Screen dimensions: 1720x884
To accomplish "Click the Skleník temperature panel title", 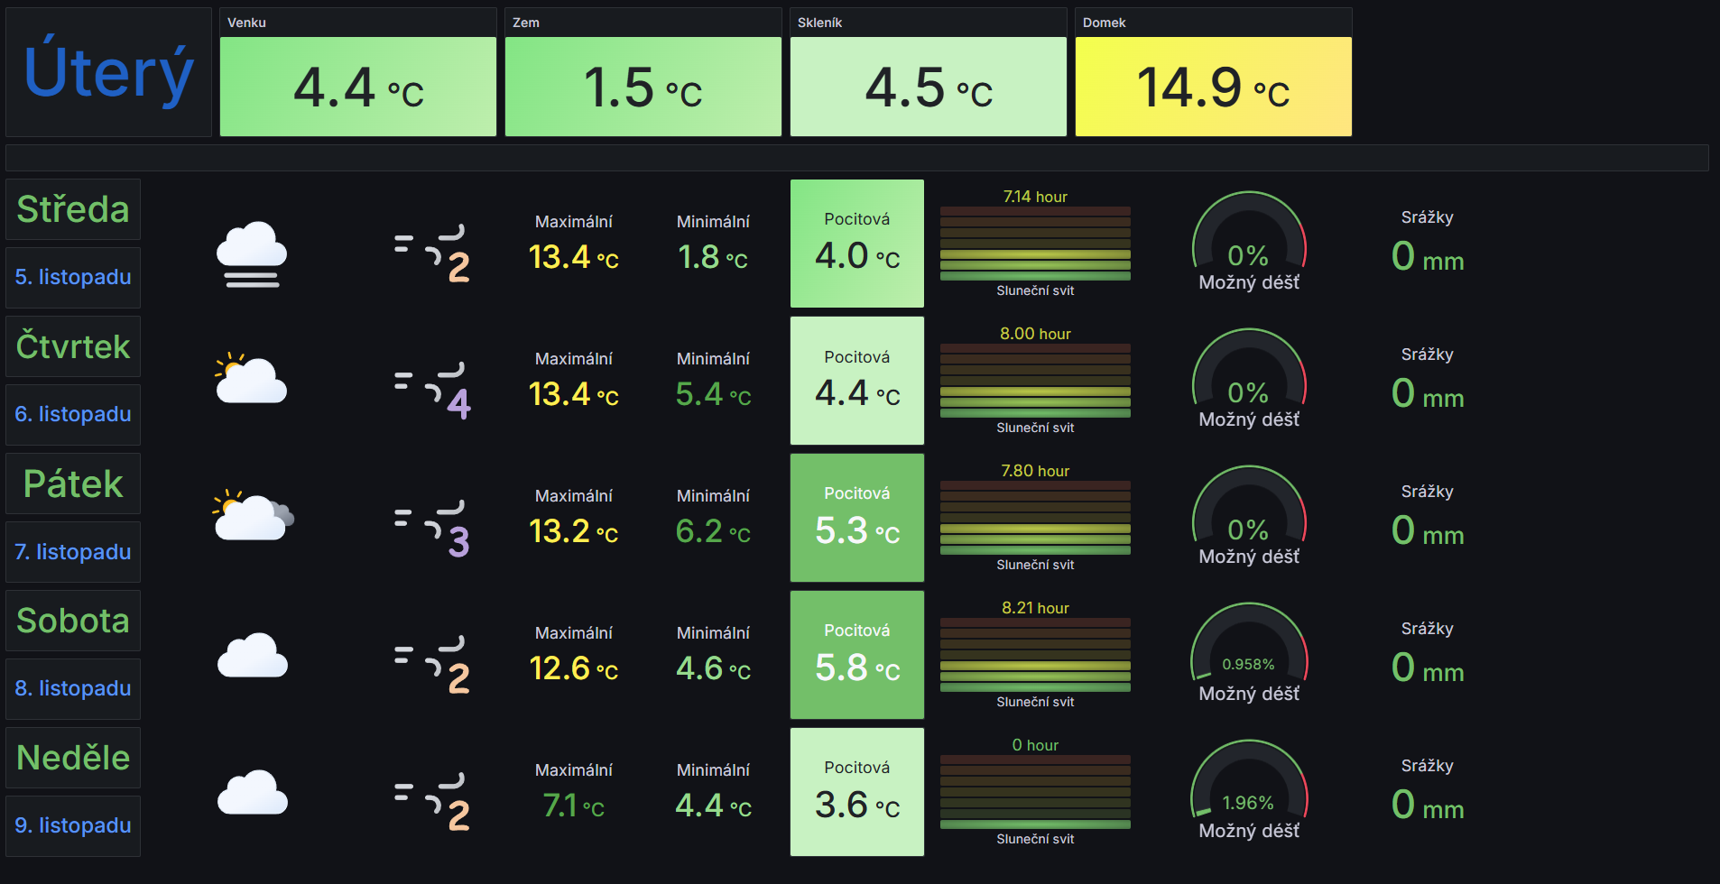I will pyautogui.click(x=819, y=23).
